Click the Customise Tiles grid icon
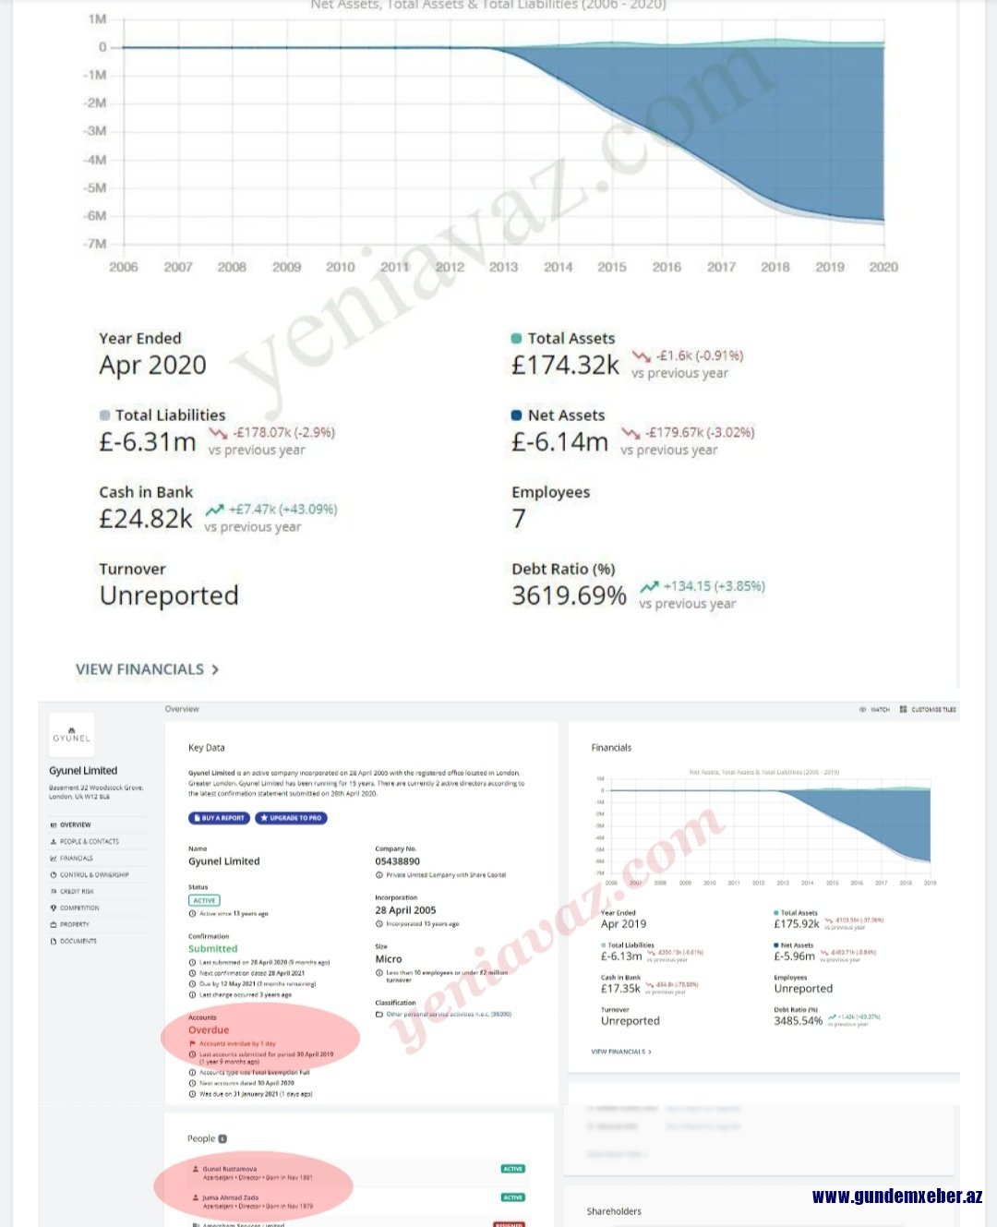 click(903, 709)
